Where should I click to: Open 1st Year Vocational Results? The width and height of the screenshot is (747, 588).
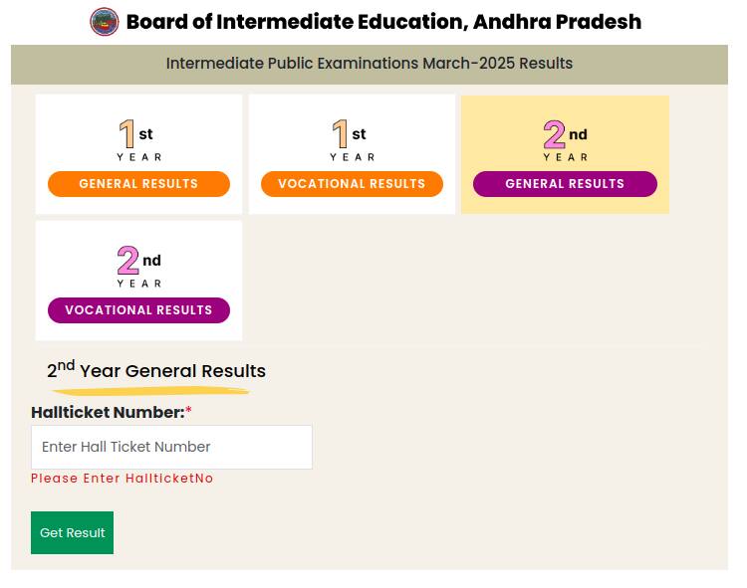pyautogui.click(x=352, y=184)
